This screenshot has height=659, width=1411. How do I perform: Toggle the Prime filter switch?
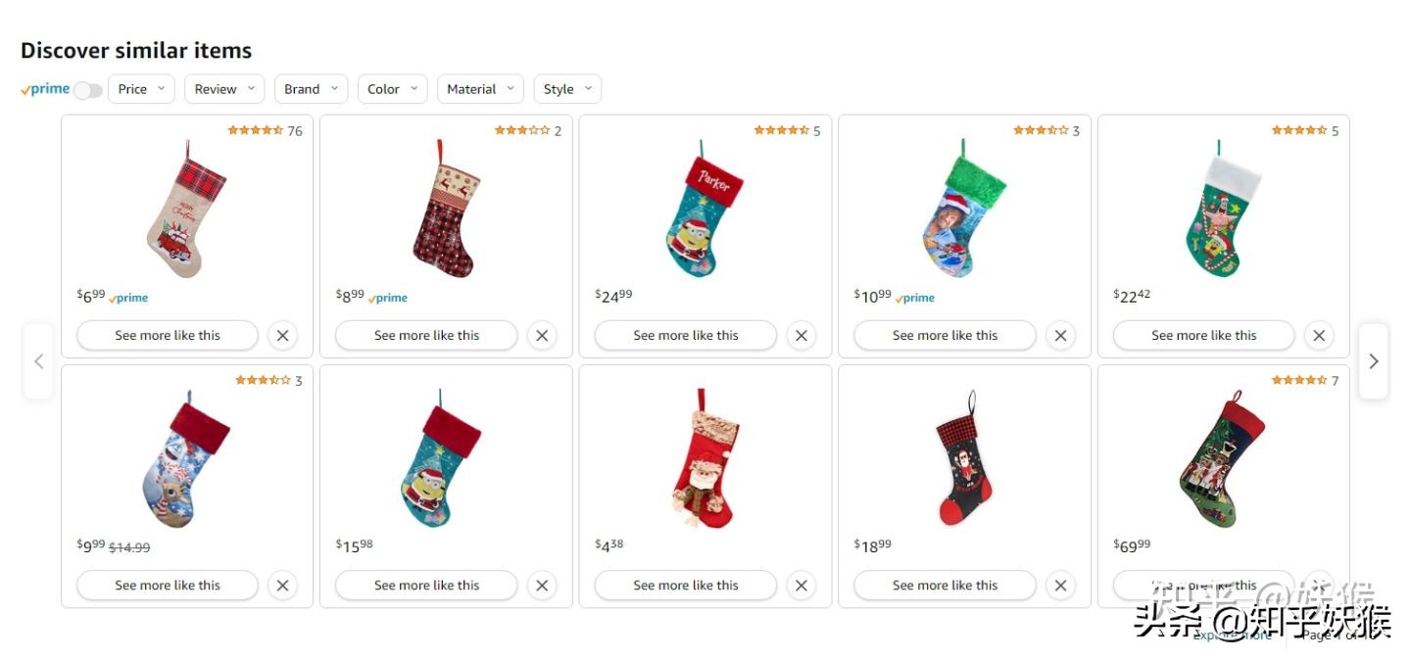87,90
